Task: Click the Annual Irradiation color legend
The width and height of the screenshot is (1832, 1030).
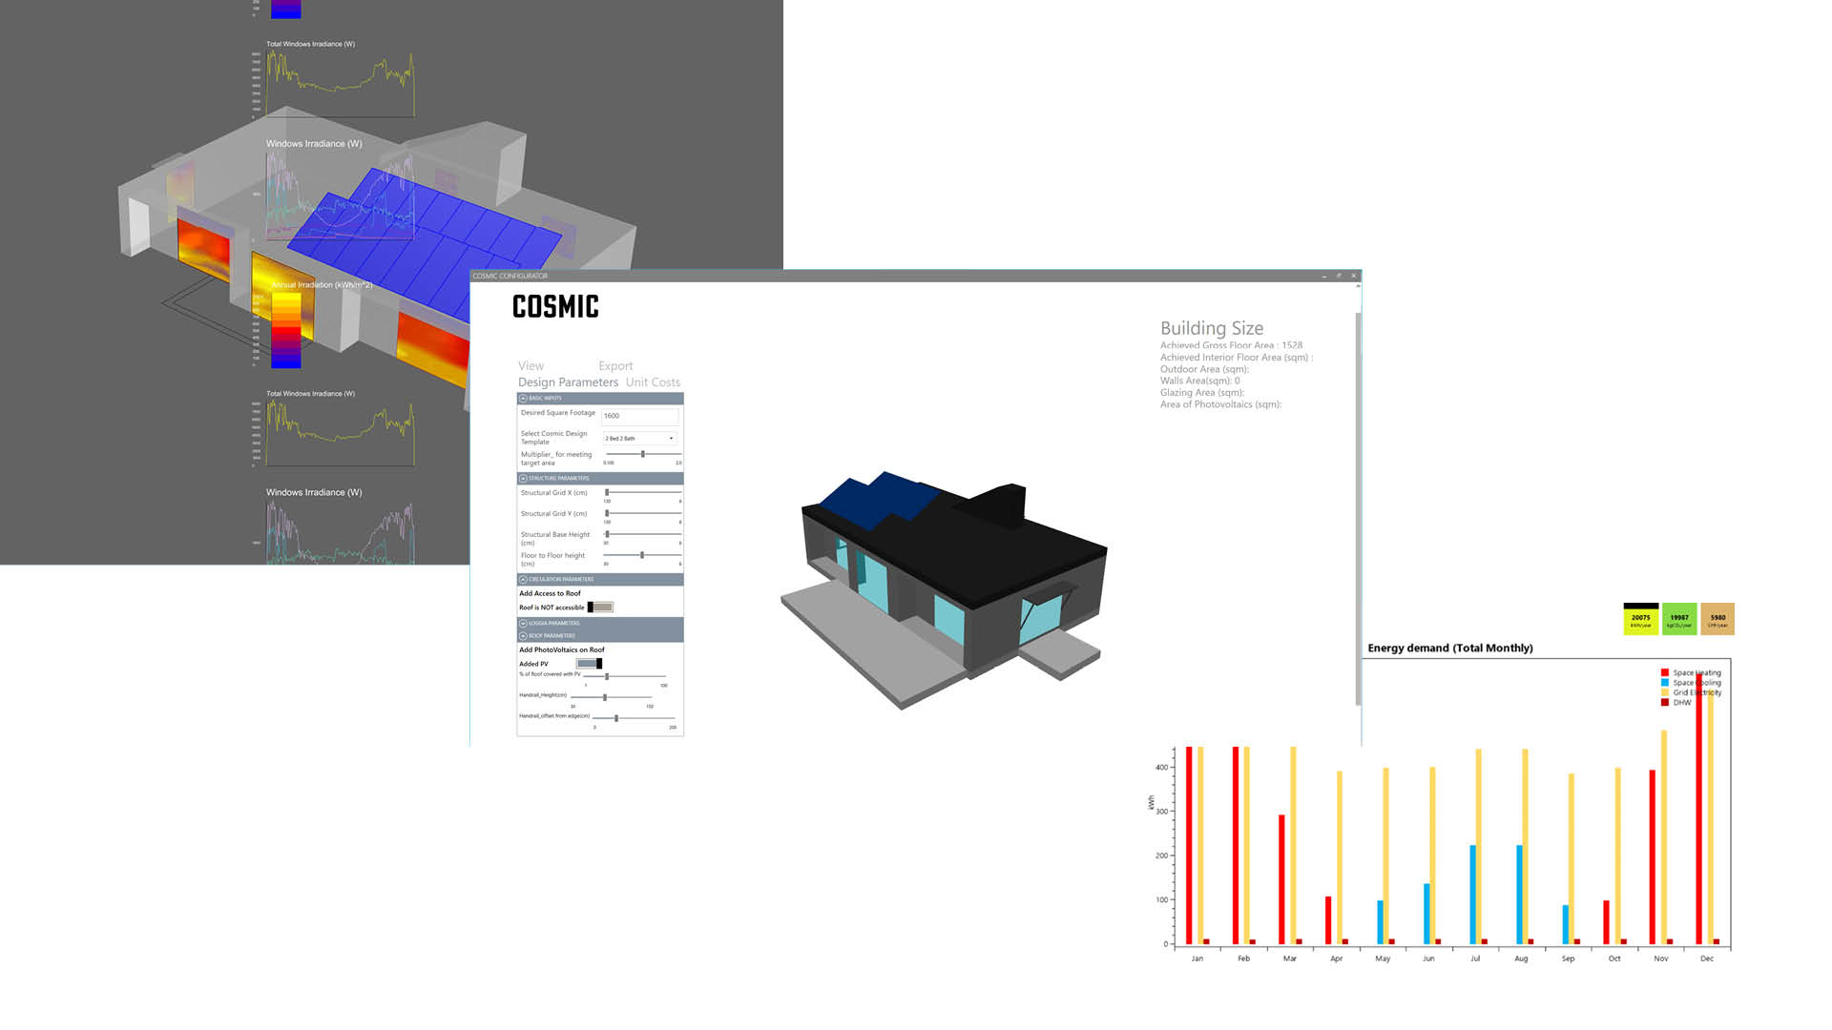Action: [286, 330]
